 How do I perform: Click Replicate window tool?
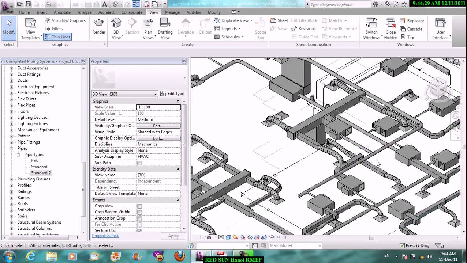(412, 21)
